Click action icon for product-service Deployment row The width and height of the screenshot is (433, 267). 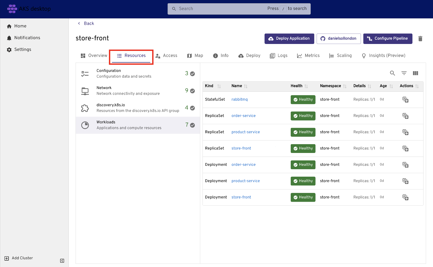(406, 181)
